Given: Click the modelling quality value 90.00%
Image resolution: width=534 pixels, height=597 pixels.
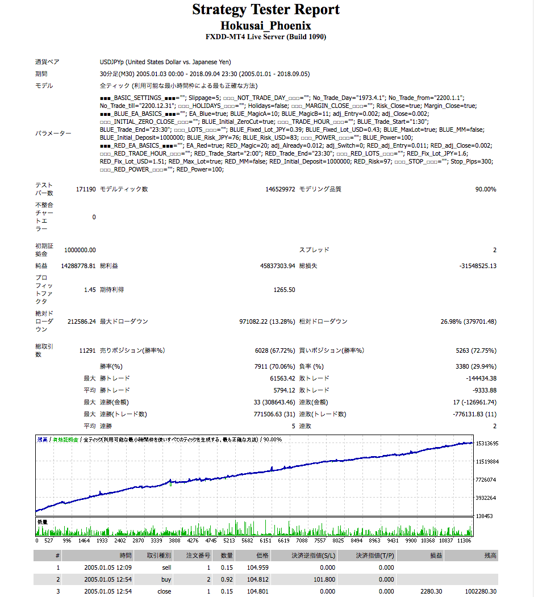Looking at the screenshot, I should [486, 189].
